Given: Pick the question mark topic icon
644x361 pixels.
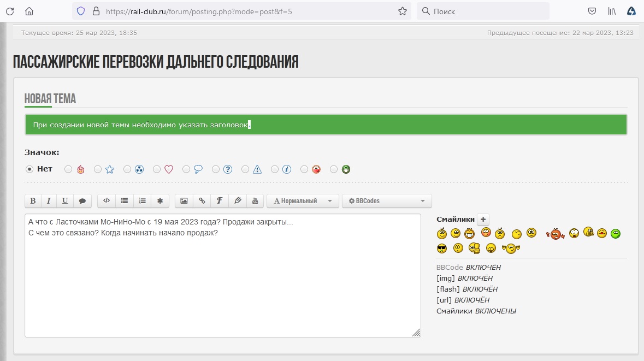Looking at the screenshot, I should point(216,169).
